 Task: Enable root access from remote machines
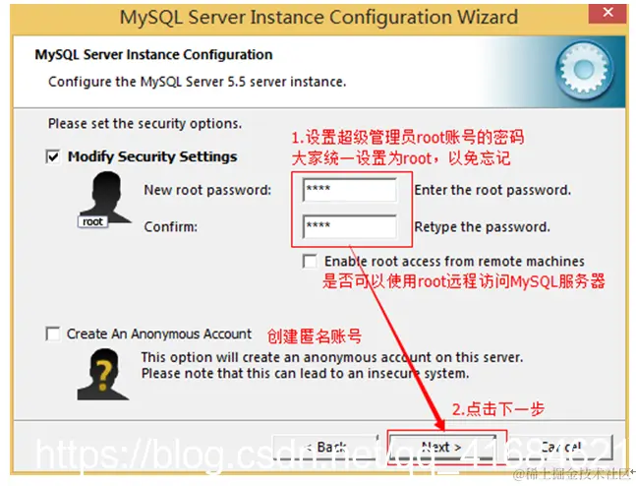click(x=310, y=261)
